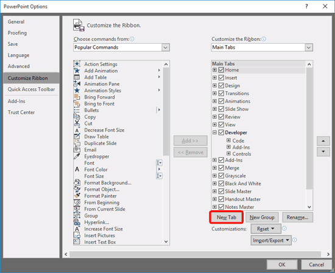The width and height of the screenshot is (335, 273).
Task: Move selected tab up with arrow button
Action: [x=323, y=141]
